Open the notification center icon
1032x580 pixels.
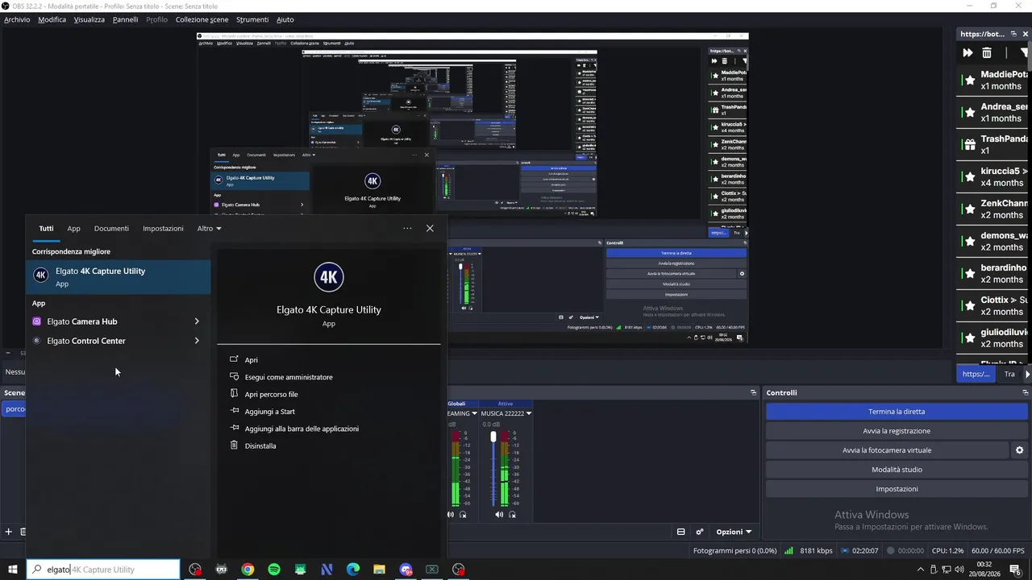click(1015, 570)
